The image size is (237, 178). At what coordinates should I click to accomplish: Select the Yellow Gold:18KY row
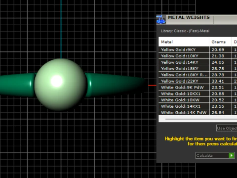tap(197, 68)
